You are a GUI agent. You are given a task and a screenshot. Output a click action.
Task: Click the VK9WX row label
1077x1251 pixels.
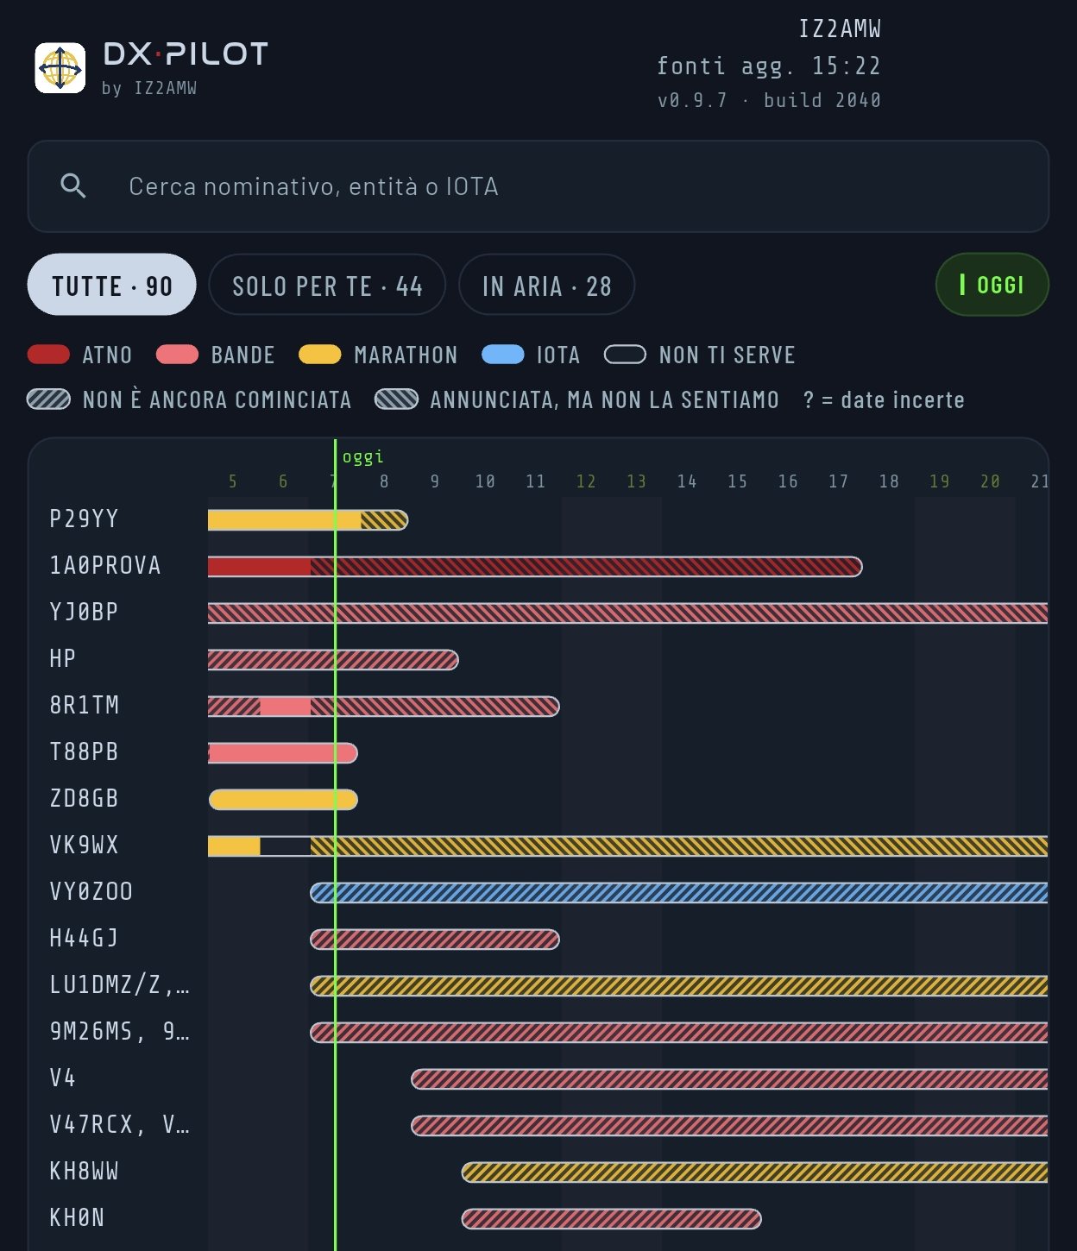tap(84, 846)
